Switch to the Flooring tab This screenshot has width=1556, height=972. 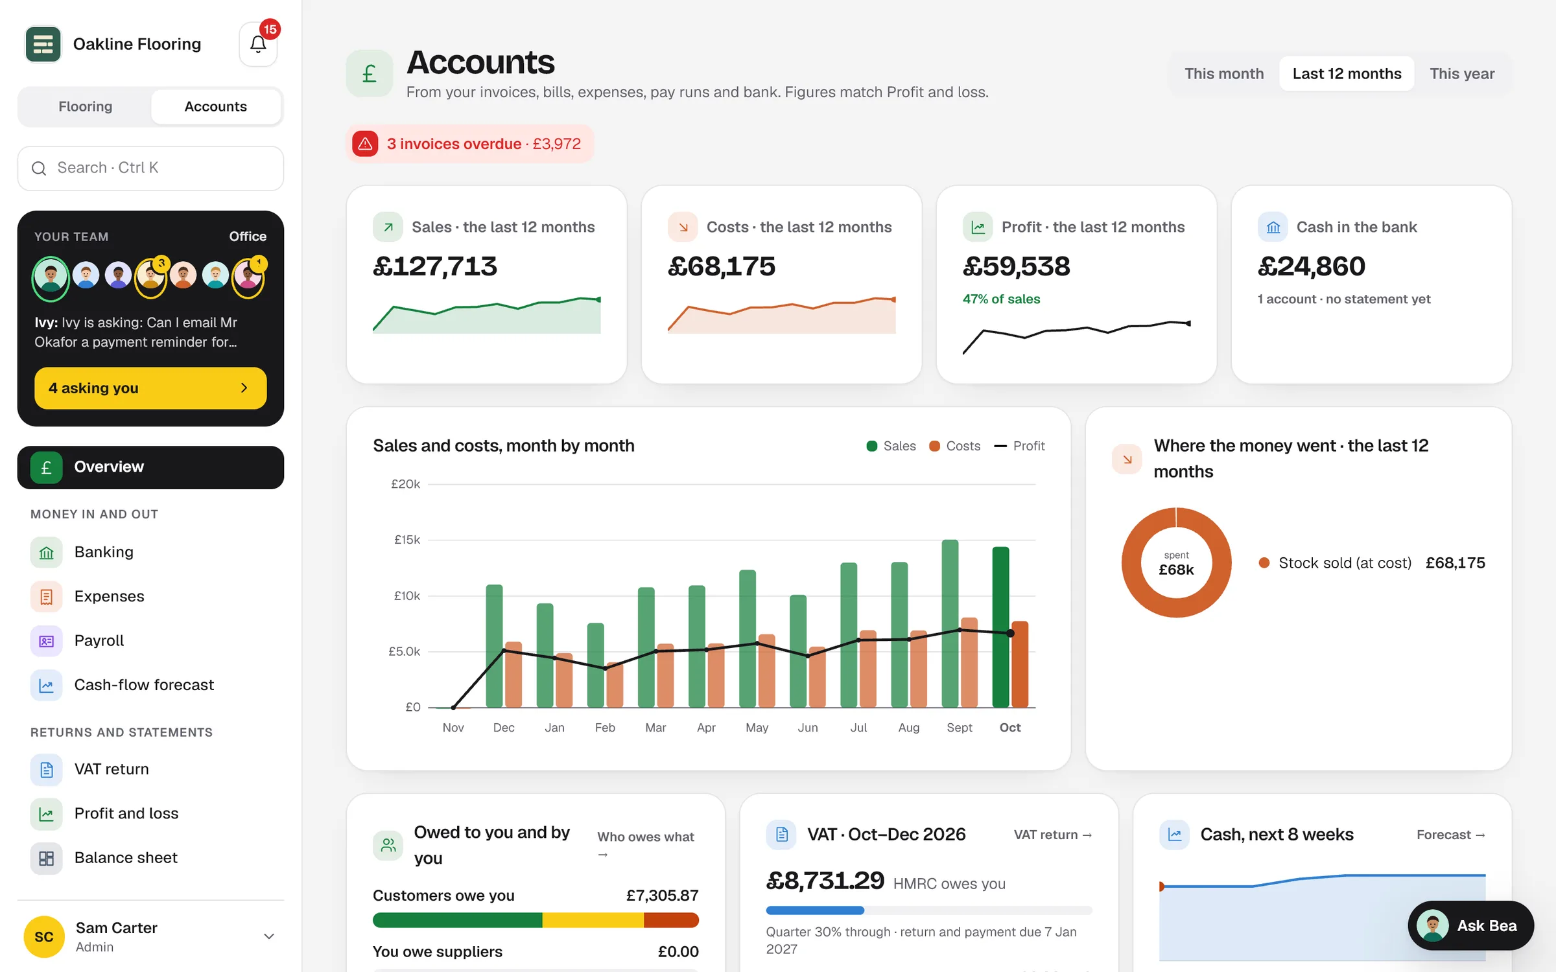coord(86,106)
